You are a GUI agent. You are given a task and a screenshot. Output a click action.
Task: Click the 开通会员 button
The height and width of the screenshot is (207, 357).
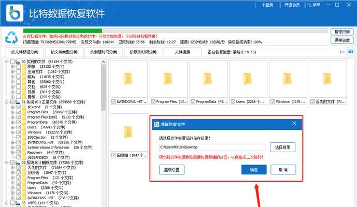click(292, 5)
